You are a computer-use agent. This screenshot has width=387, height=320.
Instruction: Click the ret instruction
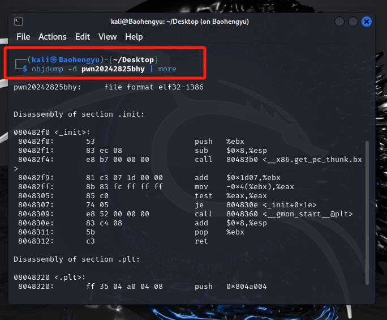pos(201,241)
